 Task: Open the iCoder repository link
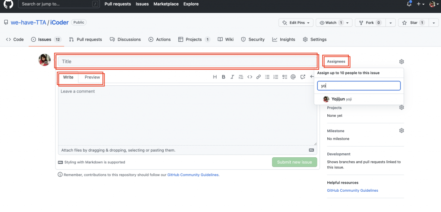(59, 22)
